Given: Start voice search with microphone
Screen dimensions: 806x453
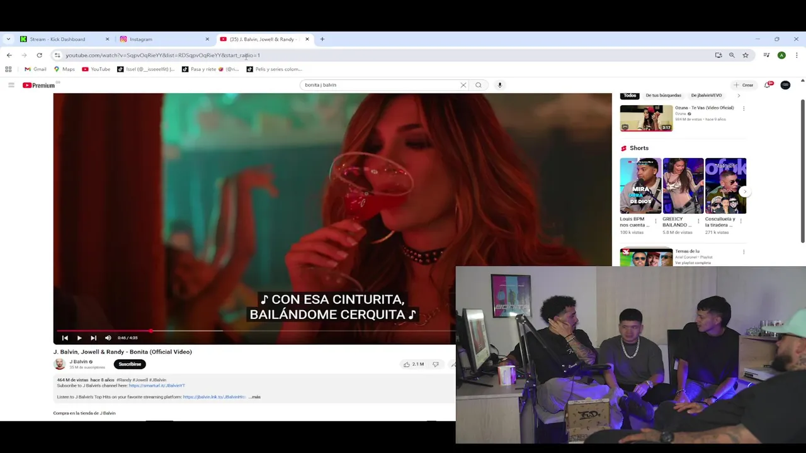Looking at the screenshot, I should 500,85.
